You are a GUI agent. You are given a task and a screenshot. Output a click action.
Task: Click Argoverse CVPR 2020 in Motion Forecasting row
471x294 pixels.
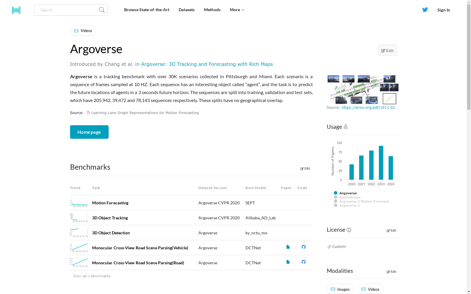(219, 203)
